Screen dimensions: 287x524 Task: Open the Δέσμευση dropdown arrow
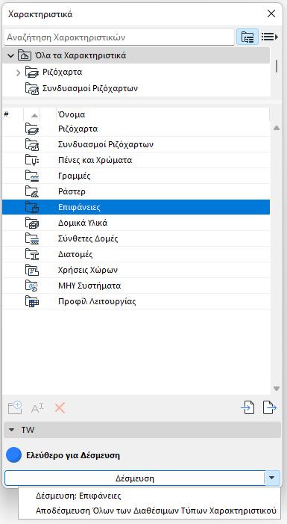(272, 478)
